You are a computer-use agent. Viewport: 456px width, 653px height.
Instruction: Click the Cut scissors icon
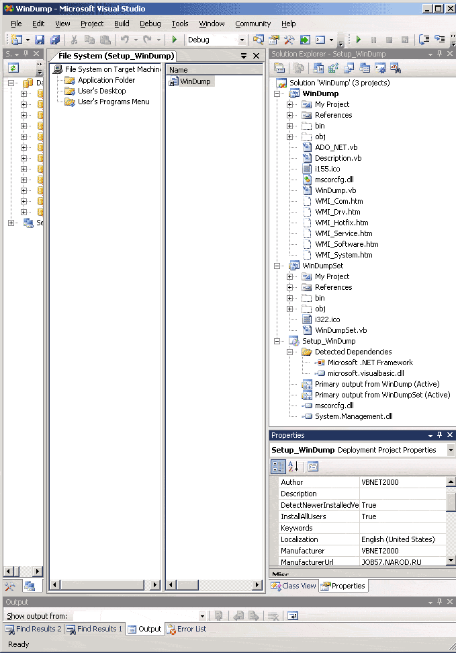coord(74,40)
